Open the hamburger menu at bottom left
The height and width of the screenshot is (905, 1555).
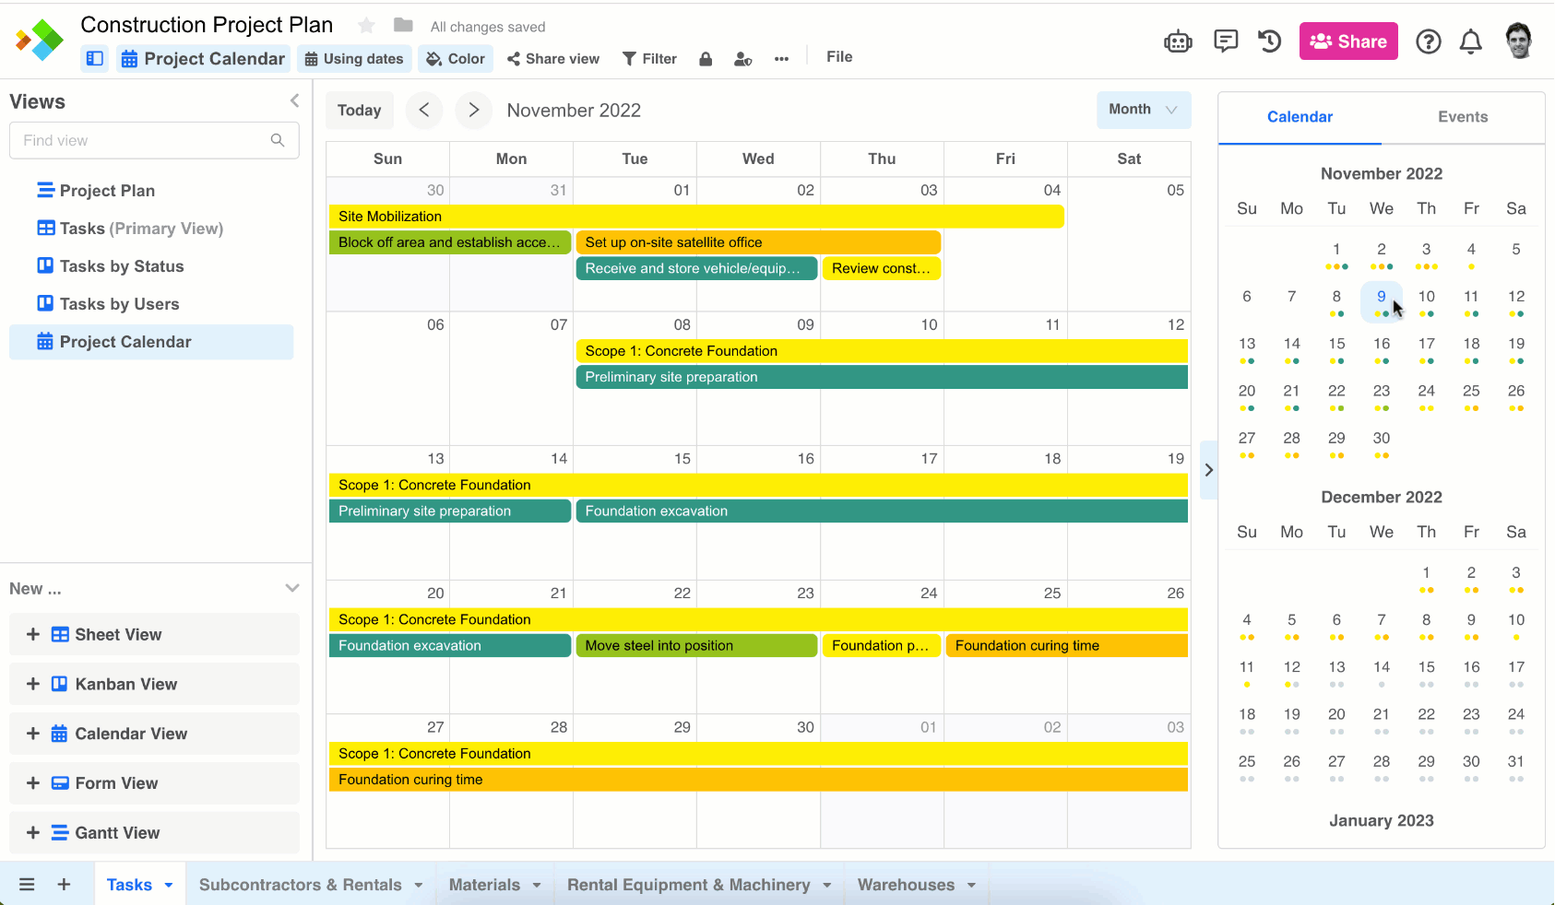tap(27, 884)
